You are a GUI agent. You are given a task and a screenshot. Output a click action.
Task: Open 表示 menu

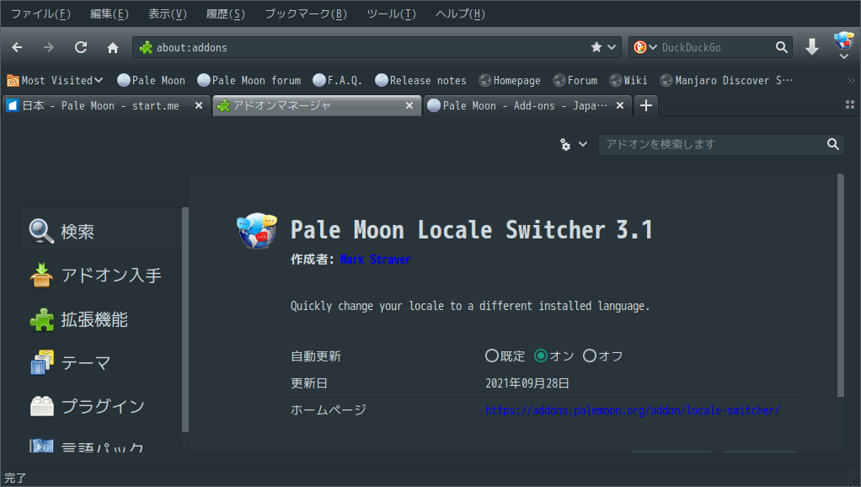(x=168, y=13)
